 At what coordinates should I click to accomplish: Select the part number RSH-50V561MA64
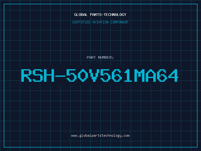100,75
